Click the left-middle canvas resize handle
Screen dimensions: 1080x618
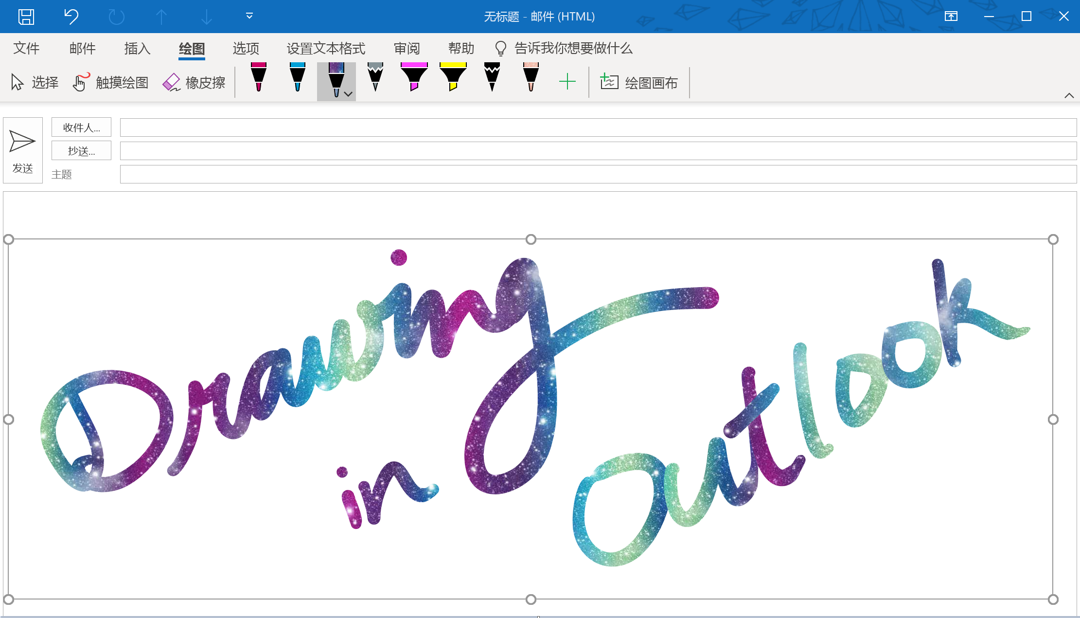[8, 419]
